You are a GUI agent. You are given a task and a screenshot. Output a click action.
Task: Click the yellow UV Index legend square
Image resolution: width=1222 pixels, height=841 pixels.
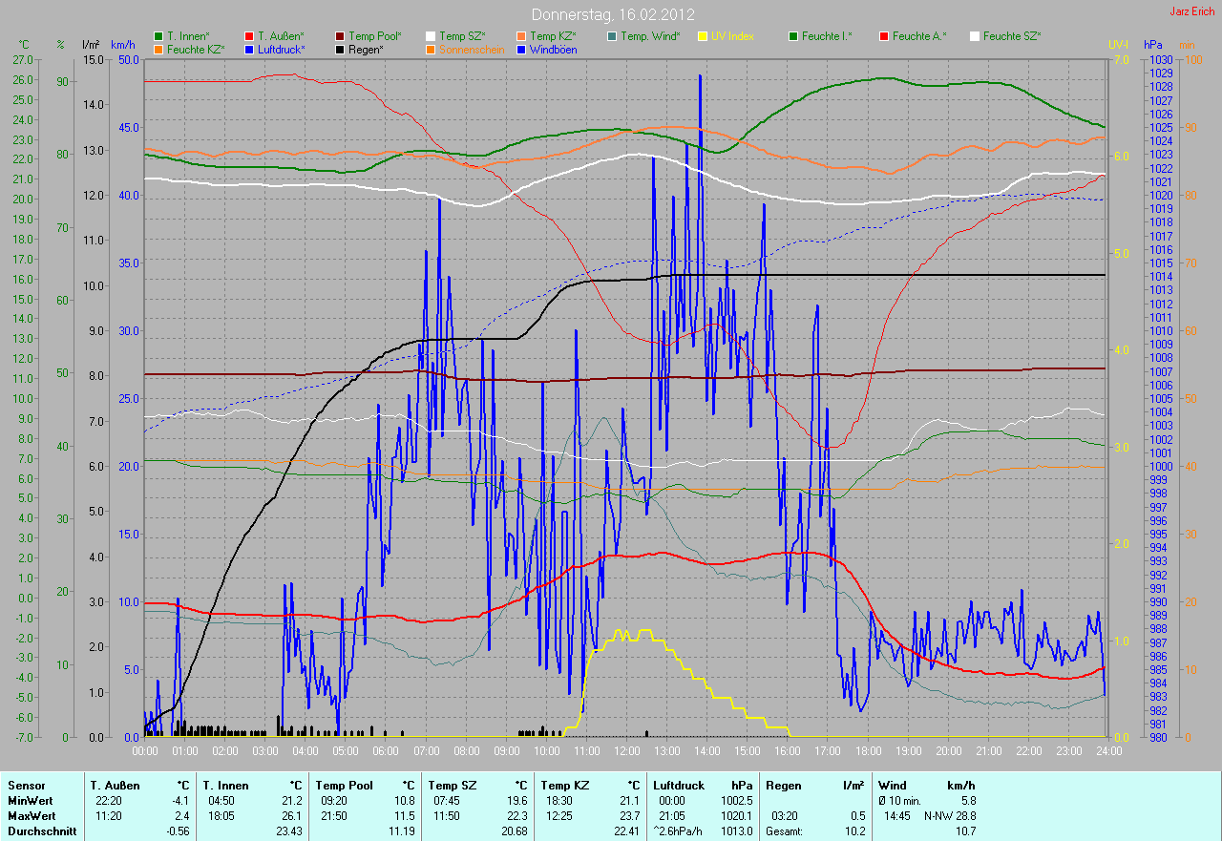point(703,36)
